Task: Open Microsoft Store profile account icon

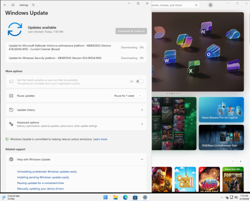Action: tap(210, 5)
